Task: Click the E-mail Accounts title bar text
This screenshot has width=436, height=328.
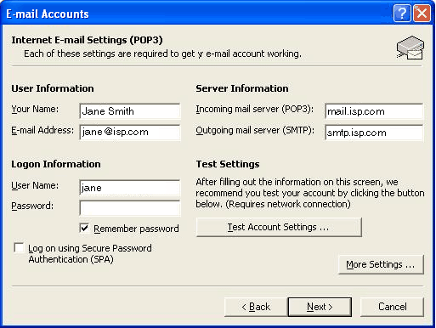Action: [48, 14]
